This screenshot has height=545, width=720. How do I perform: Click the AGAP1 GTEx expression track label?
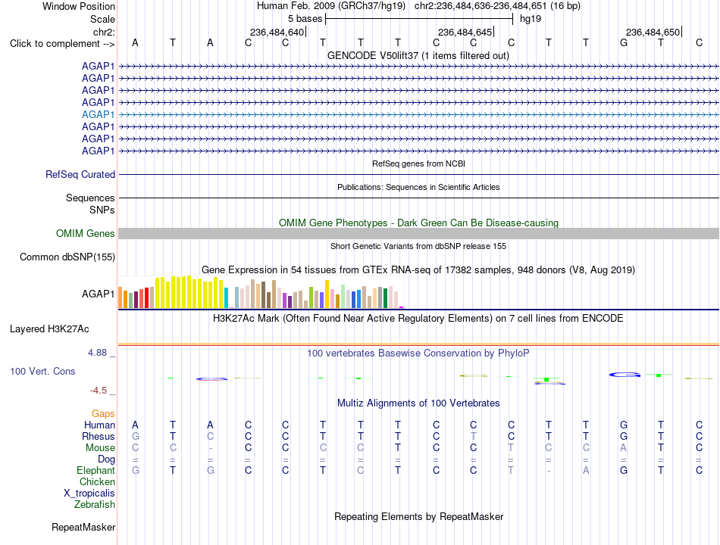click(98, 294)
